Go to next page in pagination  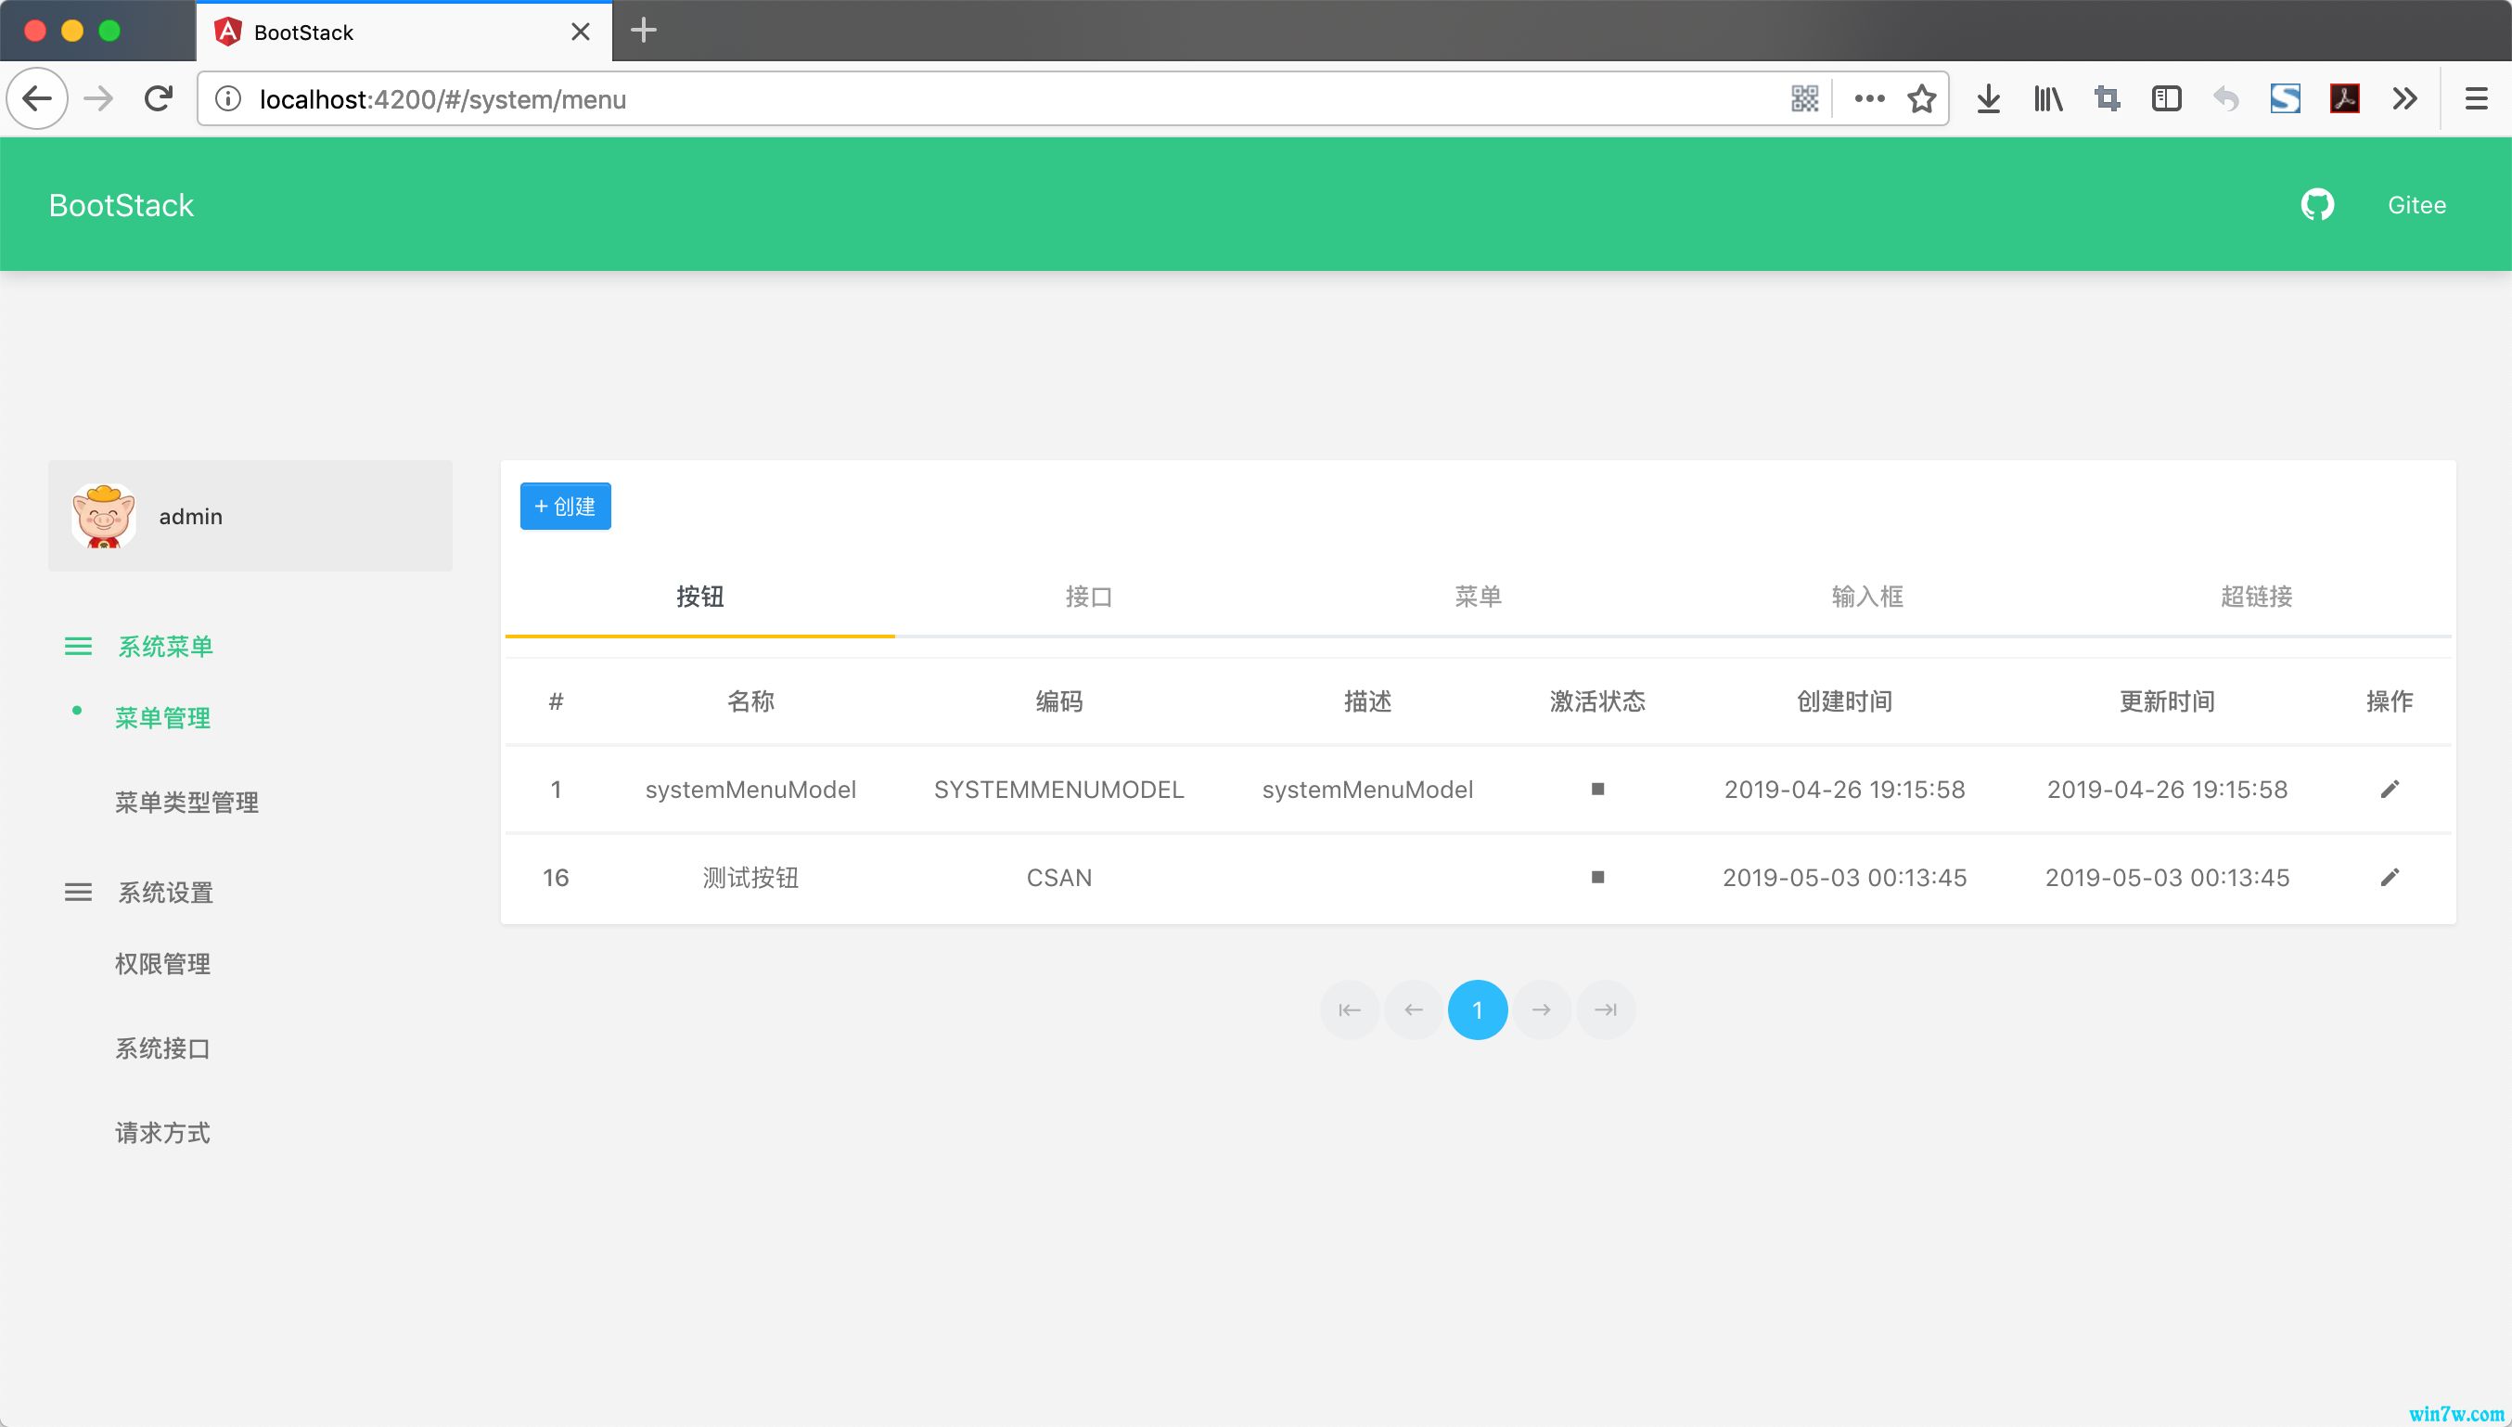[1541, 1009]
